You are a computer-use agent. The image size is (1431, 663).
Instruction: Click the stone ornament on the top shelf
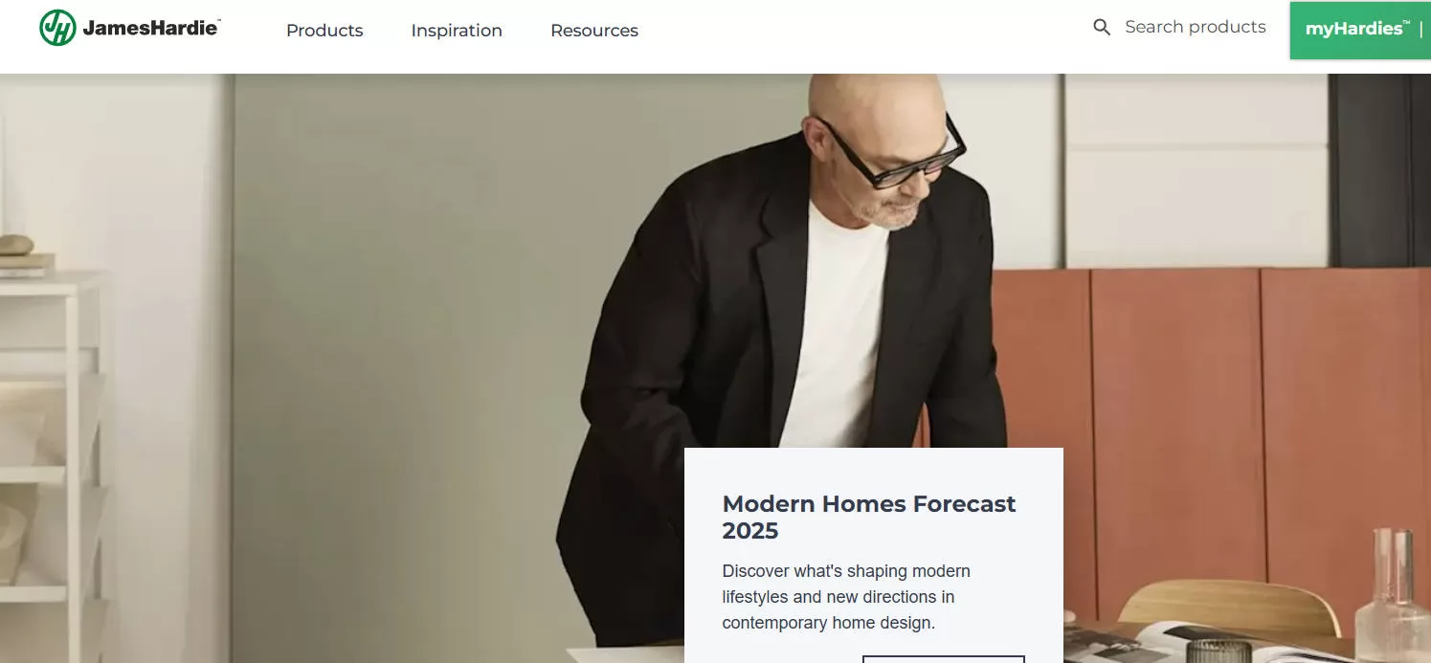(16, 245)
